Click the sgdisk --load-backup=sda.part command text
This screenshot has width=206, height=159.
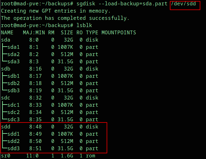point(122,4)
